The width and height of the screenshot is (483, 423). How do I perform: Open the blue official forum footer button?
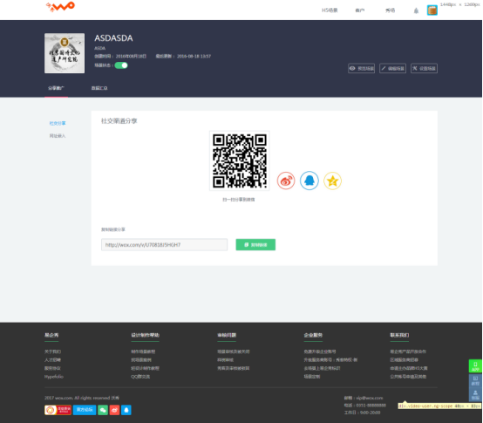pos(85,410)
